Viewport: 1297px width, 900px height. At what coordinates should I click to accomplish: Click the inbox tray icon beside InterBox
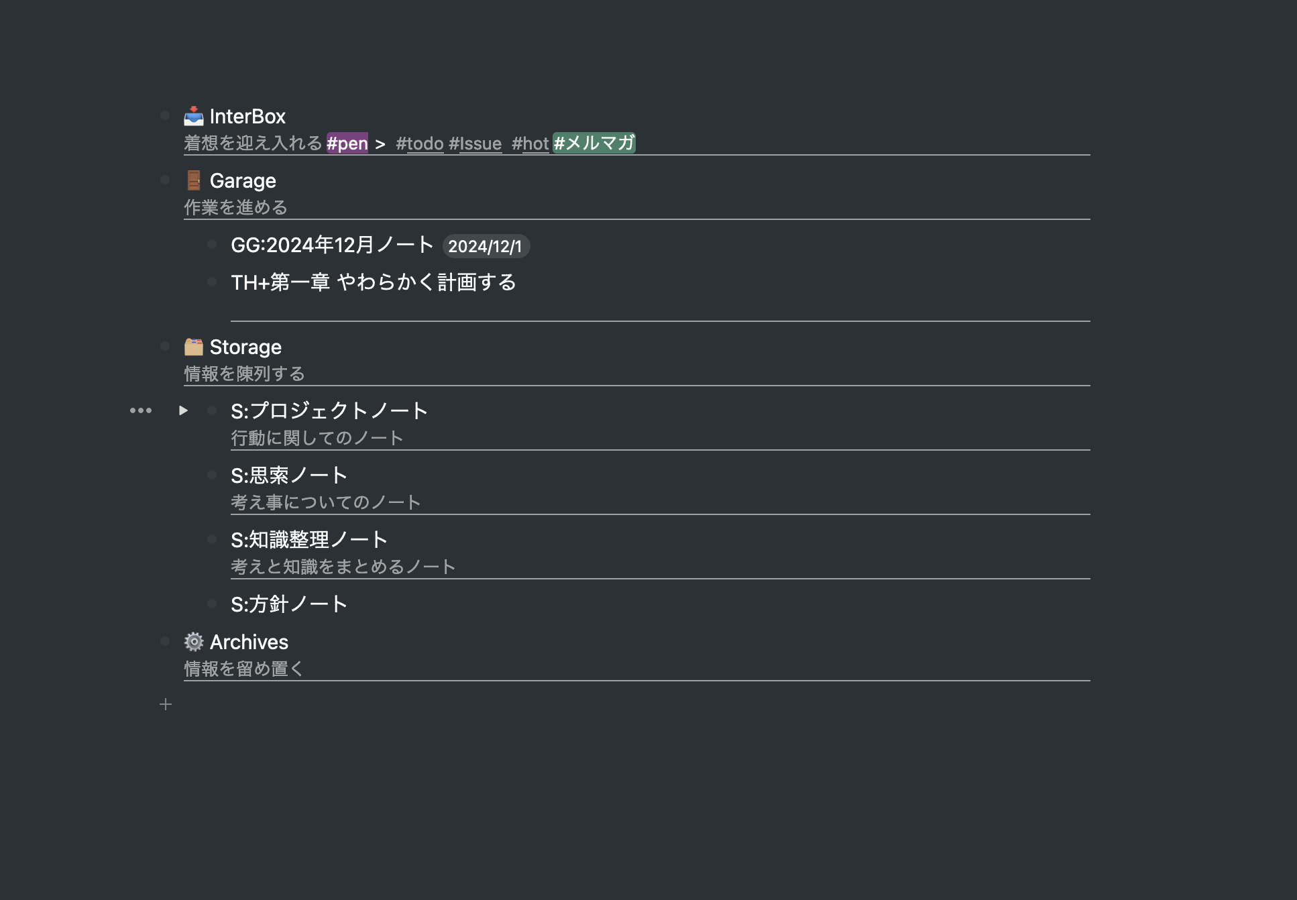(x=193, y=115)
